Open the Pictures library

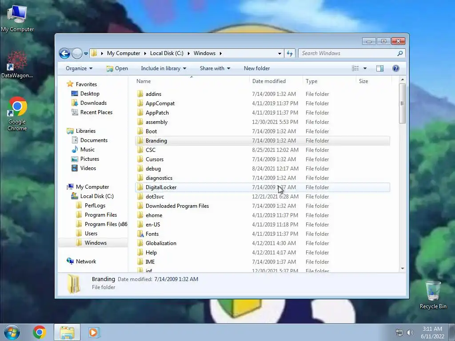click(x=90, y=159)
